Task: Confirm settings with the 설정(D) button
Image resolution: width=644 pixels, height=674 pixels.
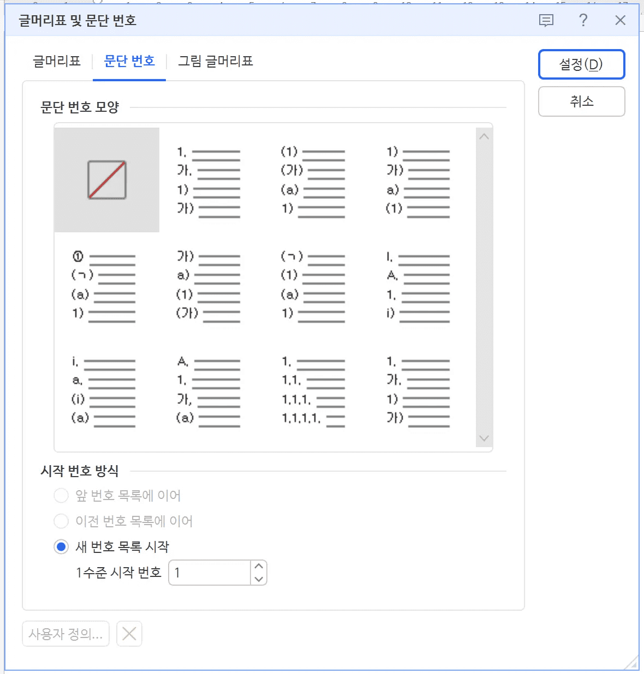Action: (x=582, y=64)
